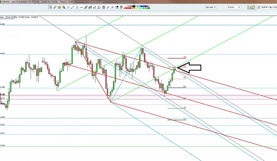Click the green-framed drawing tool after horizontal line
The image size is (277, 161).
pos(86,7)
